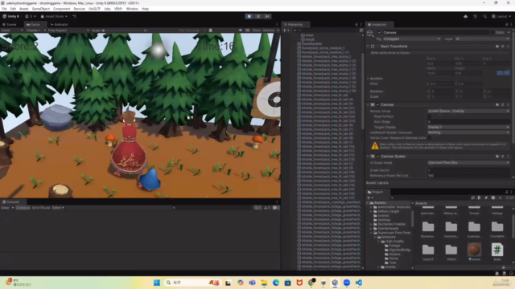Screen dimensions: 515x289
Task: Select the timer object in Hierarchy
Action: 309,35
